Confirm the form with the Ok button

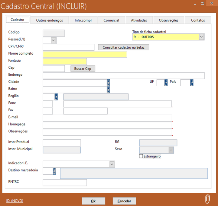93,201
